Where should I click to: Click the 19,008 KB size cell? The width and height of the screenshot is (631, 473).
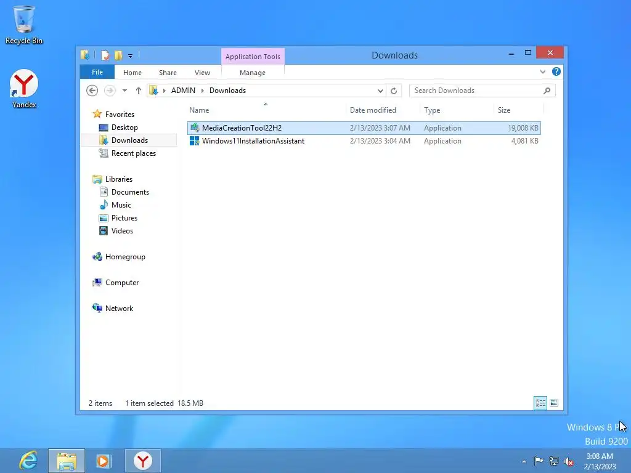523,128
